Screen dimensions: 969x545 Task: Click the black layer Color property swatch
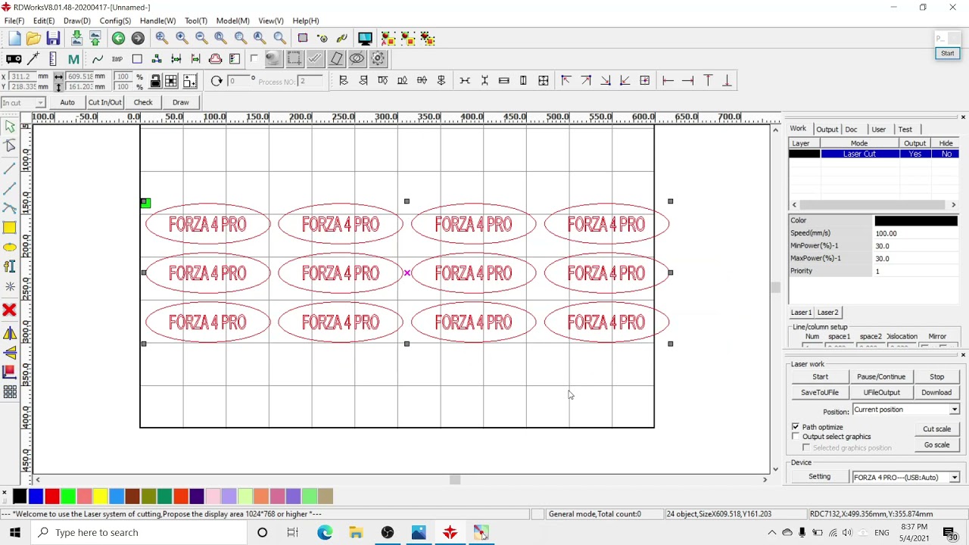tap(916, 220)
